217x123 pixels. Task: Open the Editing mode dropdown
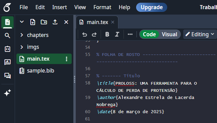[200, 34]
